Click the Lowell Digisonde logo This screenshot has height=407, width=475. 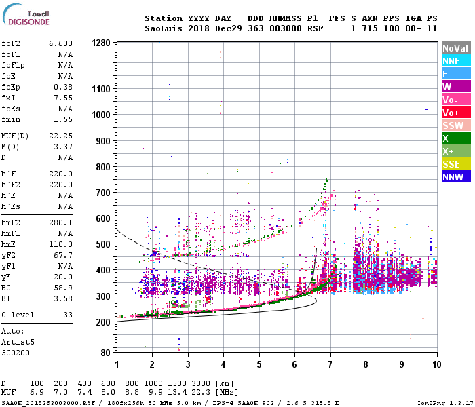26,14
